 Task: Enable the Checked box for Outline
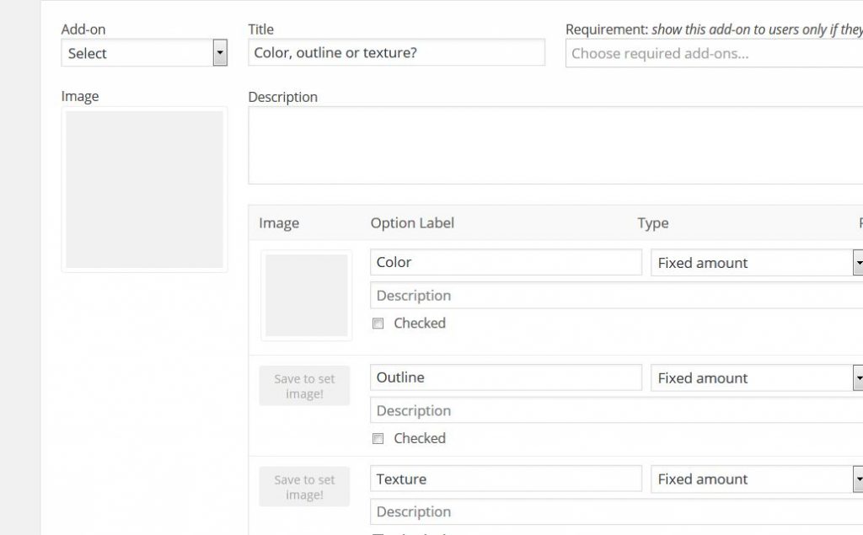tap(378, 438)
